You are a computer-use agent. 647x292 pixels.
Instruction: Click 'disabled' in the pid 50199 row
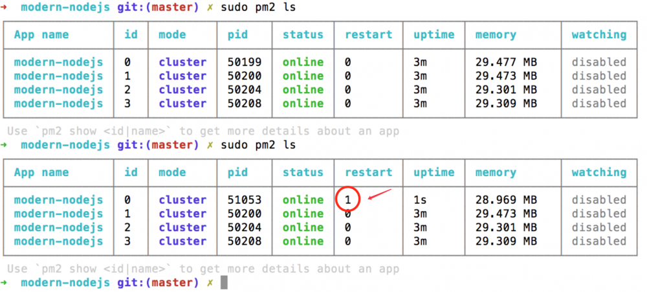tap(598, 62)
